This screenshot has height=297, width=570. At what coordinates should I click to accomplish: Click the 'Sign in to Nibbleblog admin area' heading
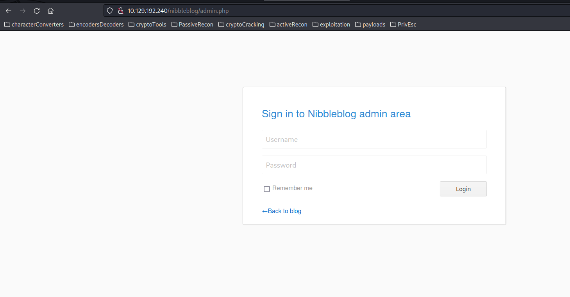pos(336,114)
